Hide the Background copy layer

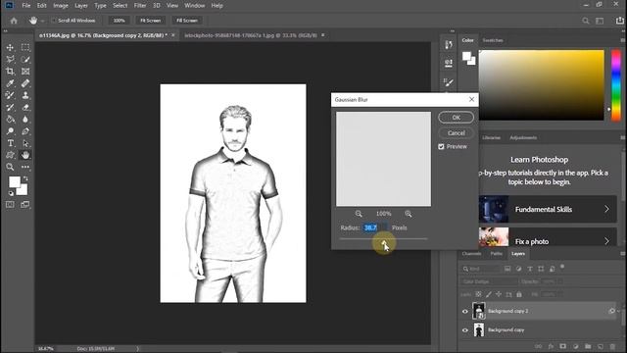pyautogui.click(x=465, y=330)
